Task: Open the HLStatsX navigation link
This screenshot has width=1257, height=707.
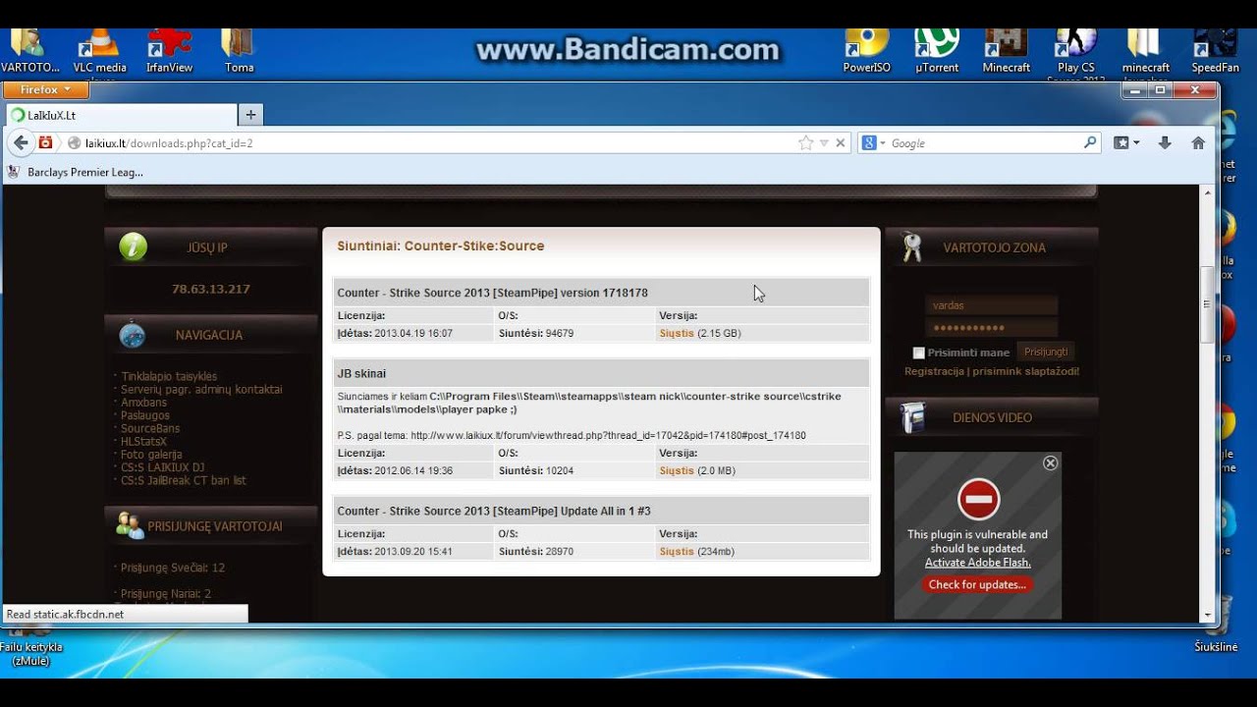Action: click(x=143, y=441)
